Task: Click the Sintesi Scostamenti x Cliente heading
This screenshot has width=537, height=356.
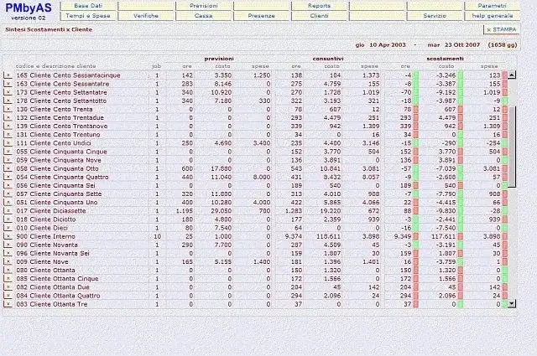Action: 49,30
